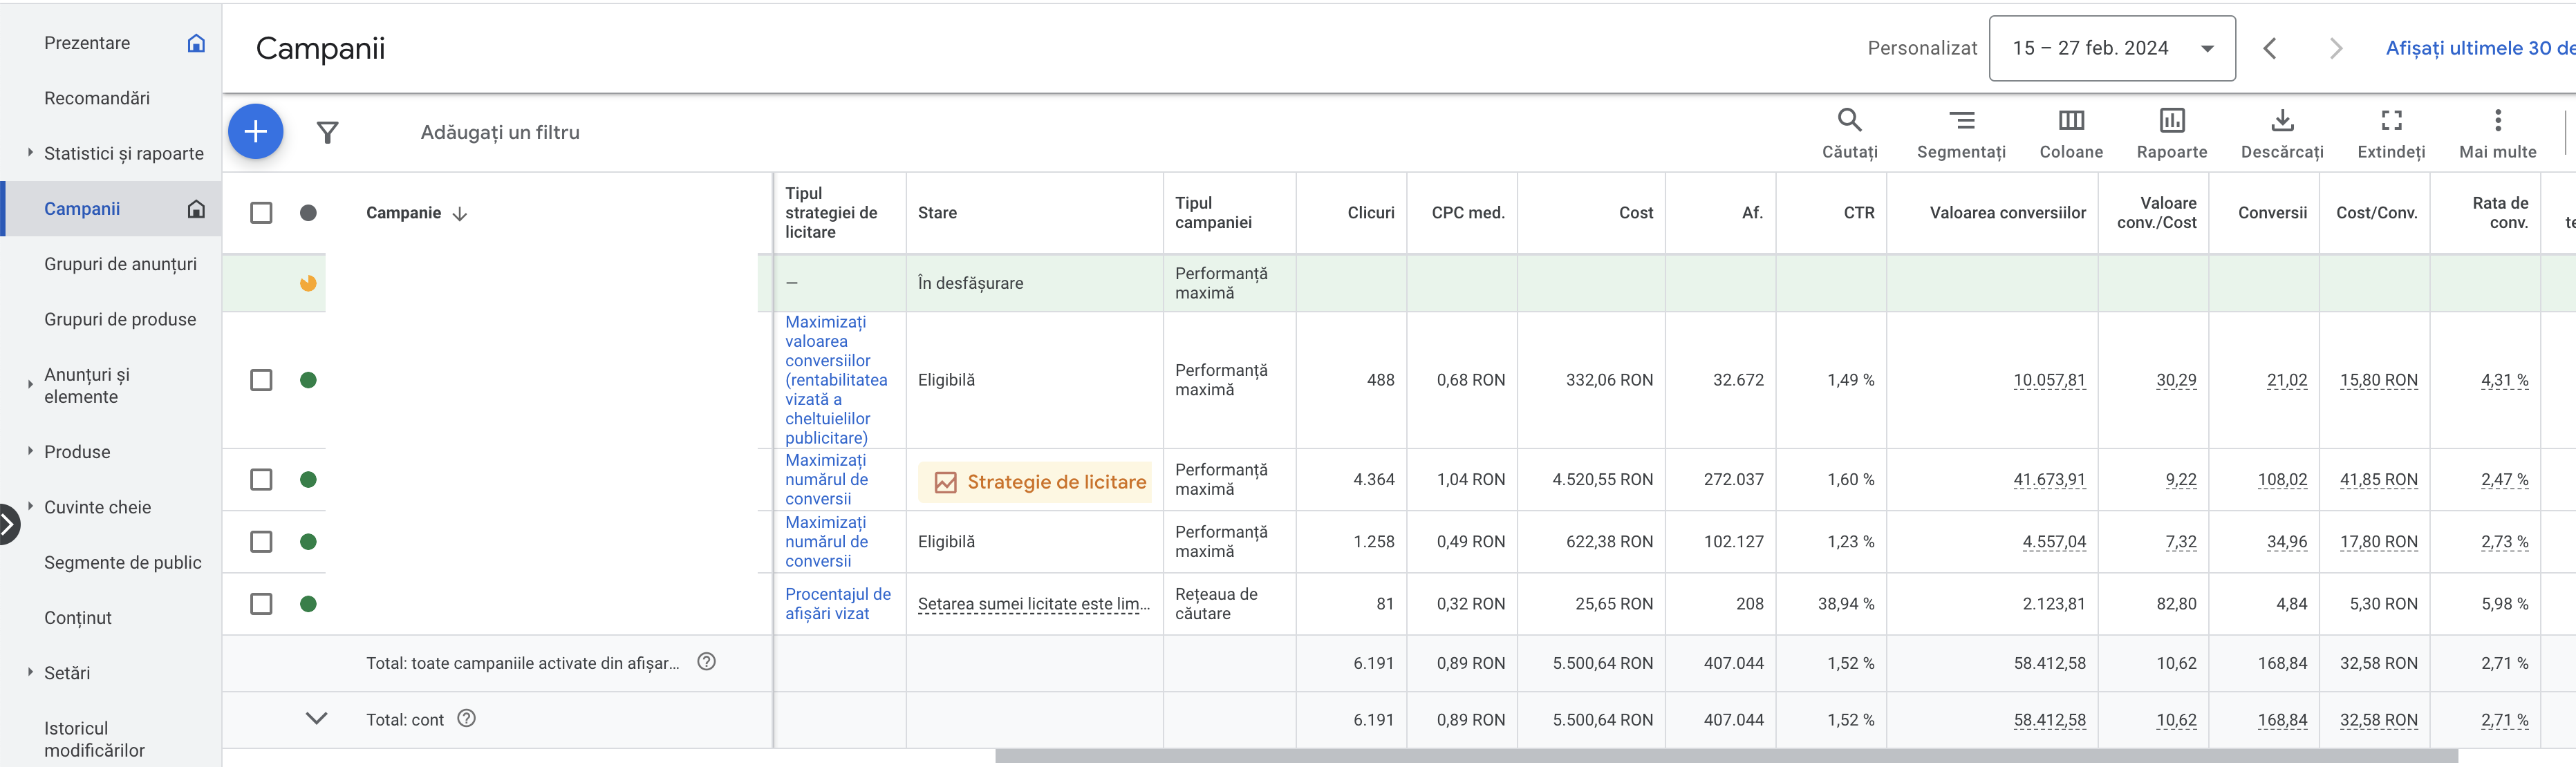Screen dimensions: 2576x767
Task: Open Maximizați numărul de conversii link, 4.364 clicks row
Action: pyautogui.click(x=826, y=479)
